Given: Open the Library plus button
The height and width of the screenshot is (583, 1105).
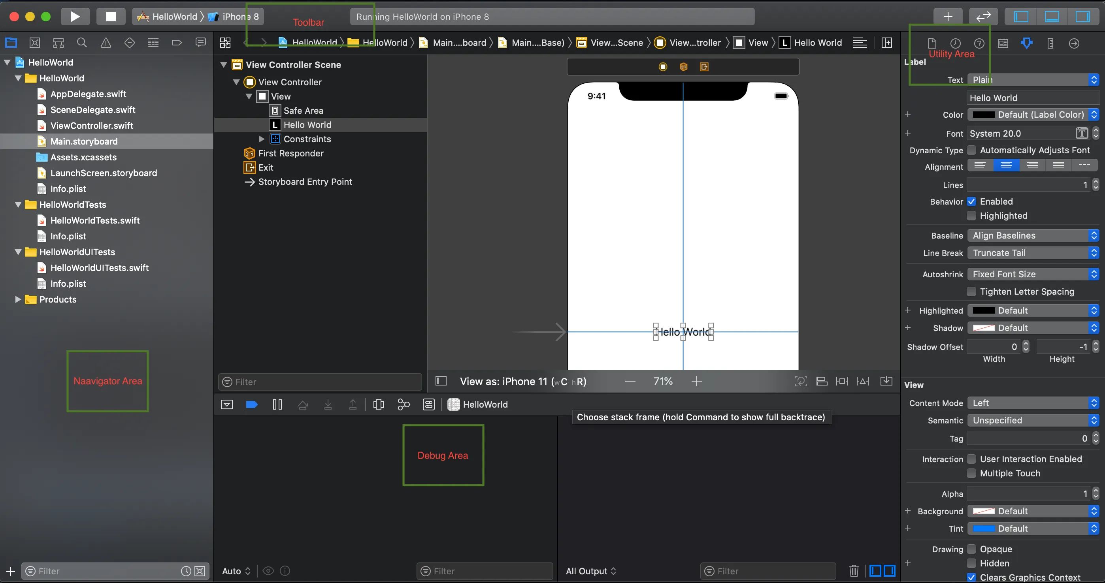Looking at the screenshot, I should (948, 17).
